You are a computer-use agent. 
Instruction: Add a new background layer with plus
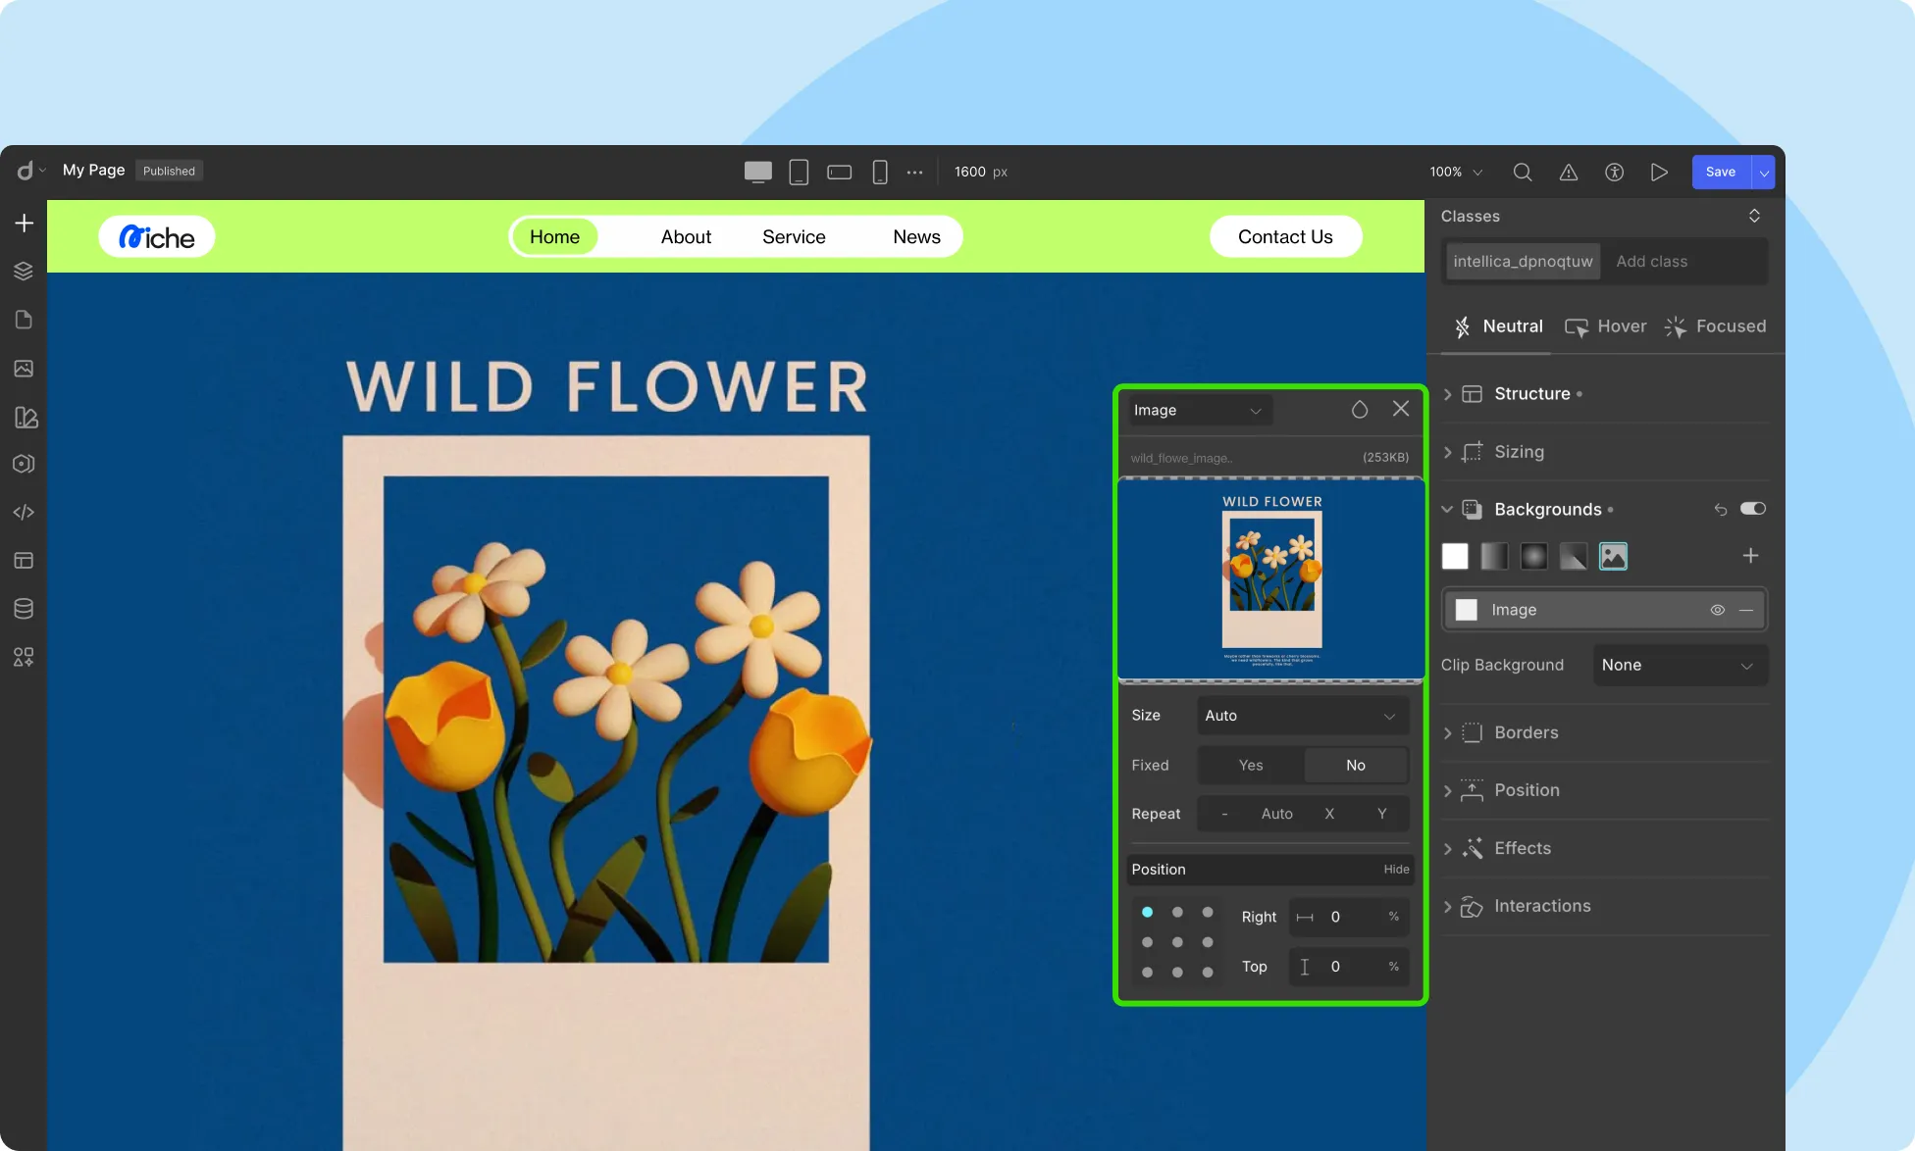click(x=1750, y=556)
